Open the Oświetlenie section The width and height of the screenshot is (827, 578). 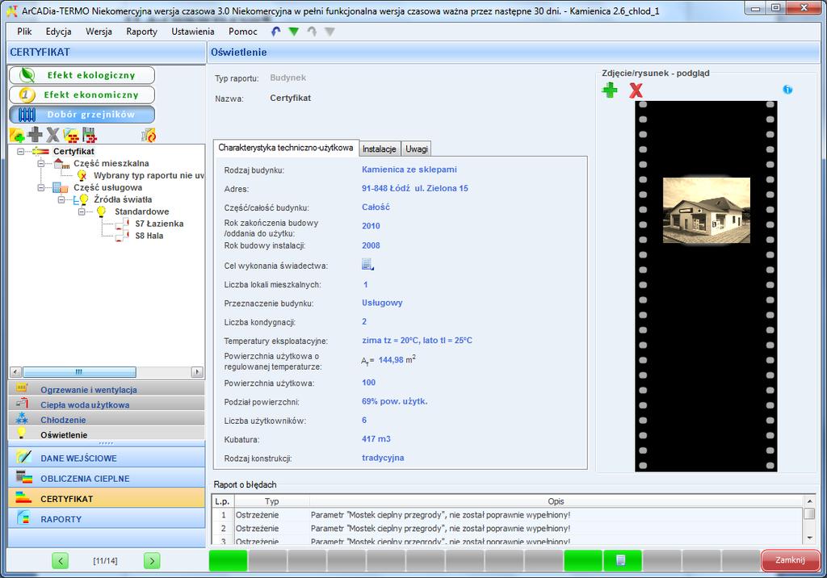tap(107, 434)
